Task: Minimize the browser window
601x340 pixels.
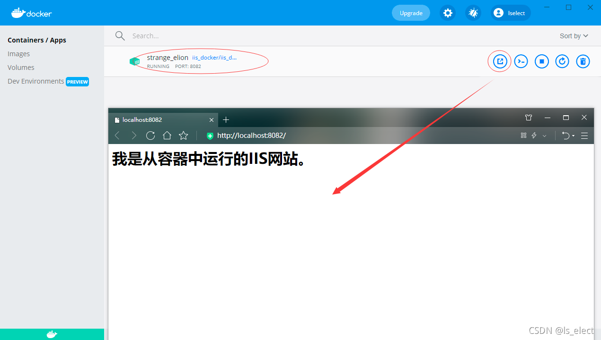Action: (548, 118)
